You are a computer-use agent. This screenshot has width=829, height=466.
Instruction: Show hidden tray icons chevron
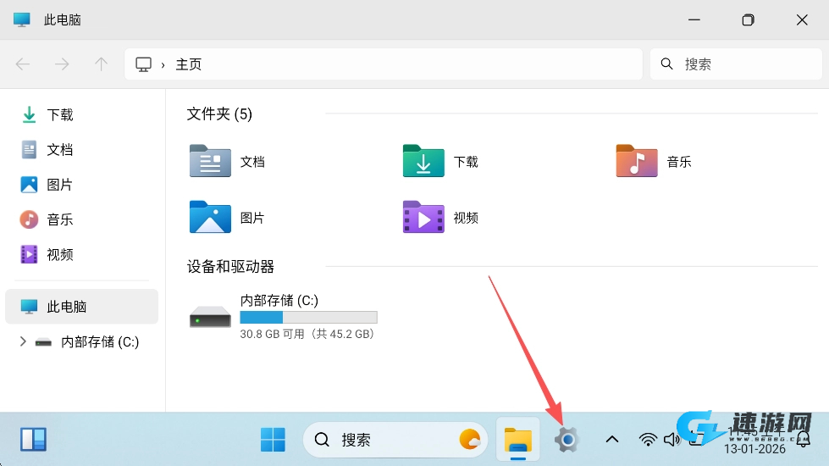point(611,439)
